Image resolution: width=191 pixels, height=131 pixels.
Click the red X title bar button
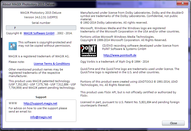(x=182, y=3)
